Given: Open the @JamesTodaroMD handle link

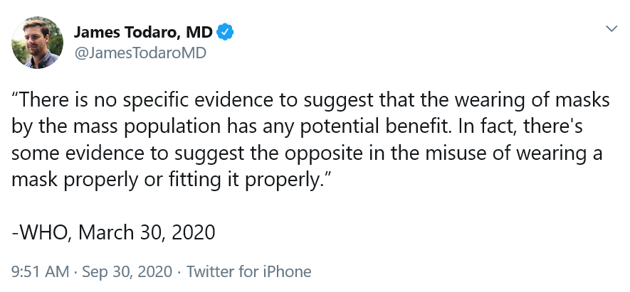Looking at the screenshot, I should coord(140,53).
